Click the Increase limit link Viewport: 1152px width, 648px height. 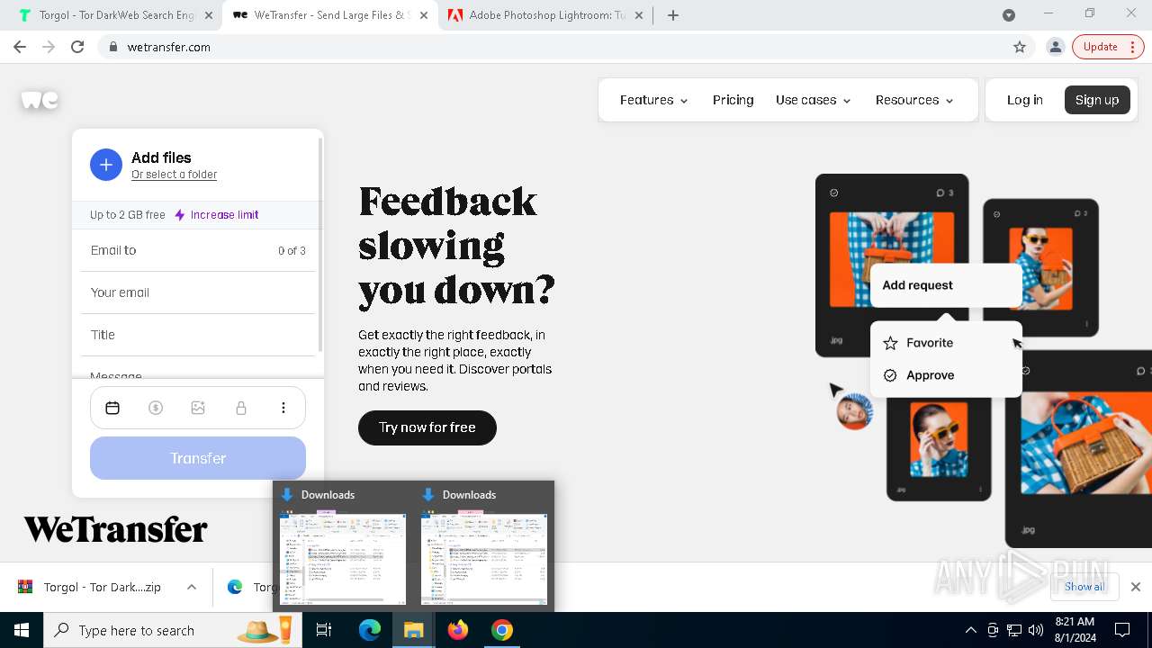tap(224, 215)
